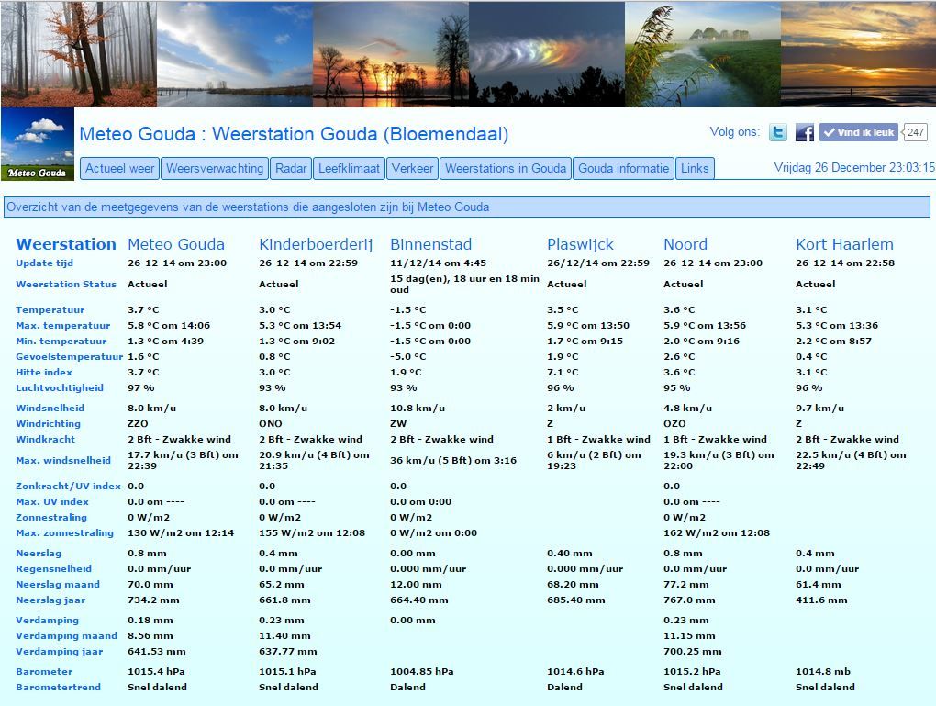Open the Twitter follow icon
936x706 pixels.
pos(778,132)
